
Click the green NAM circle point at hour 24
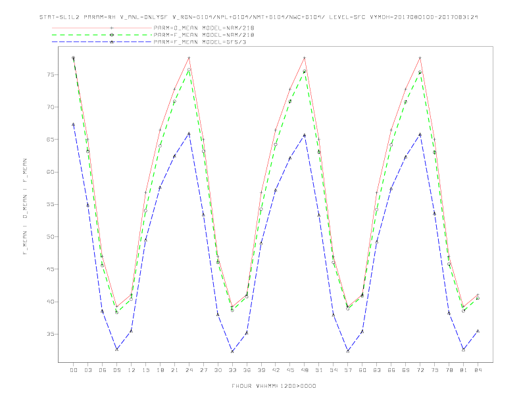point(189,70)
